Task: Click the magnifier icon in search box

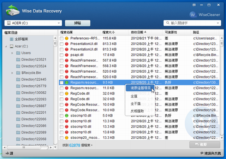Action: (167, 23)
